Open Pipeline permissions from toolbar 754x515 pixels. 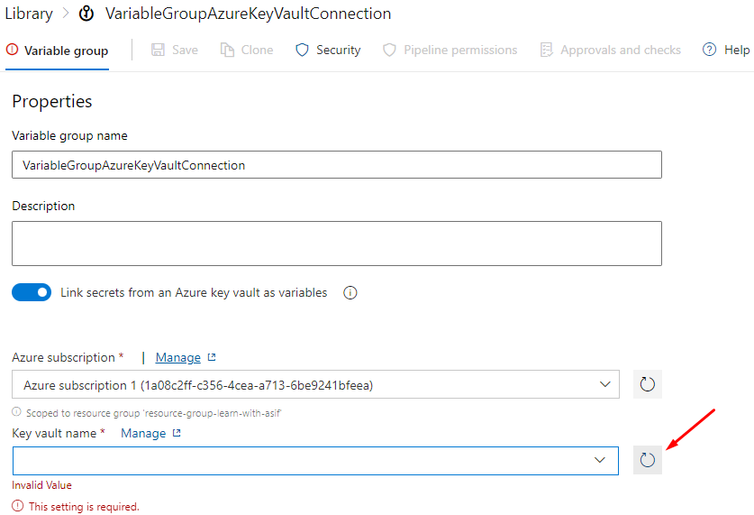pos(460,51)
